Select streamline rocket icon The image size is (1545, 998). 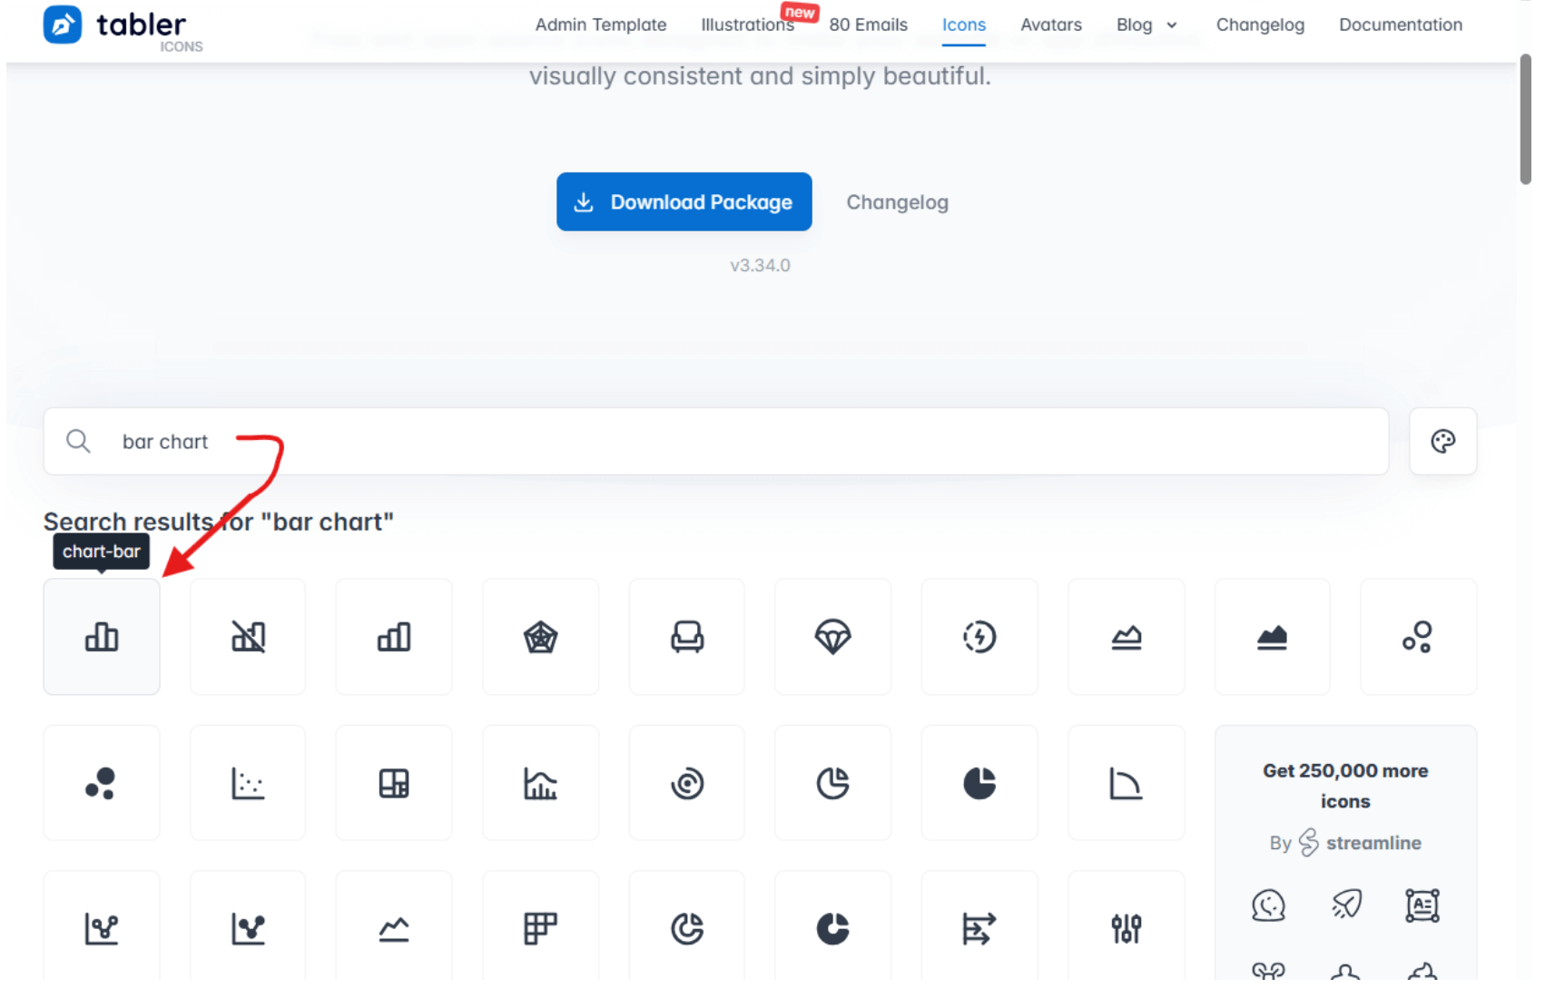pyautogui.click(x=1346, y=905)
